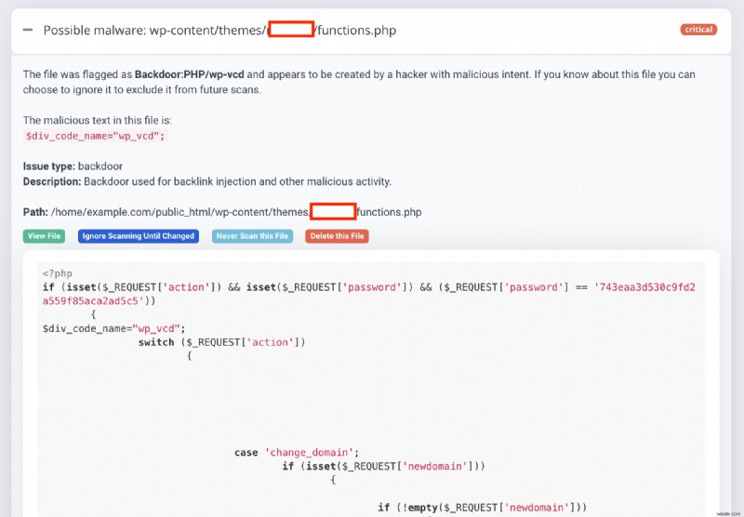Delete this File button
The width and height of the screenshot is (744, 517).
[337, 236]
